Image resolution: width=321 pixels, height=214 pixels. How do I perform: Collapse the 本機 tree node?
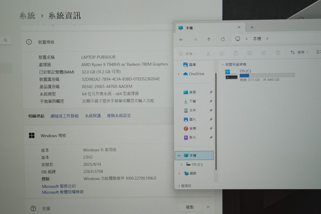point(179,156)
